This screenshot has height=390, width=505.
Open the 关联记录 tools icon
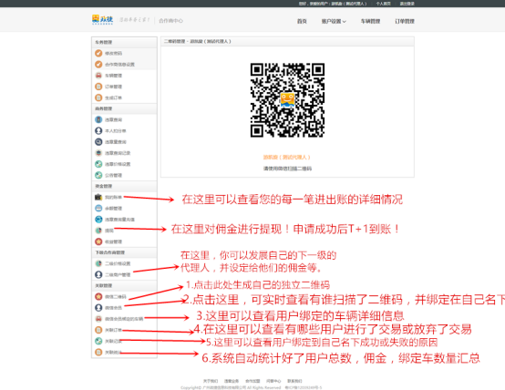pos(98,341)
